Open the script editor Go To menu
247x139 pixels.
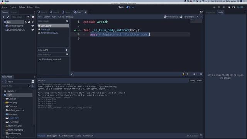point(61,17)
